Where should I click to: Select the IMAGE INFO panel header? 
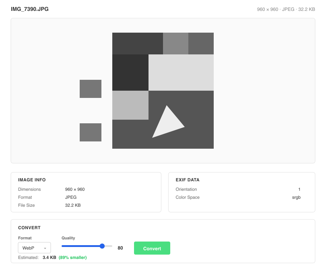pyautogui.click(x=32, y=180)
